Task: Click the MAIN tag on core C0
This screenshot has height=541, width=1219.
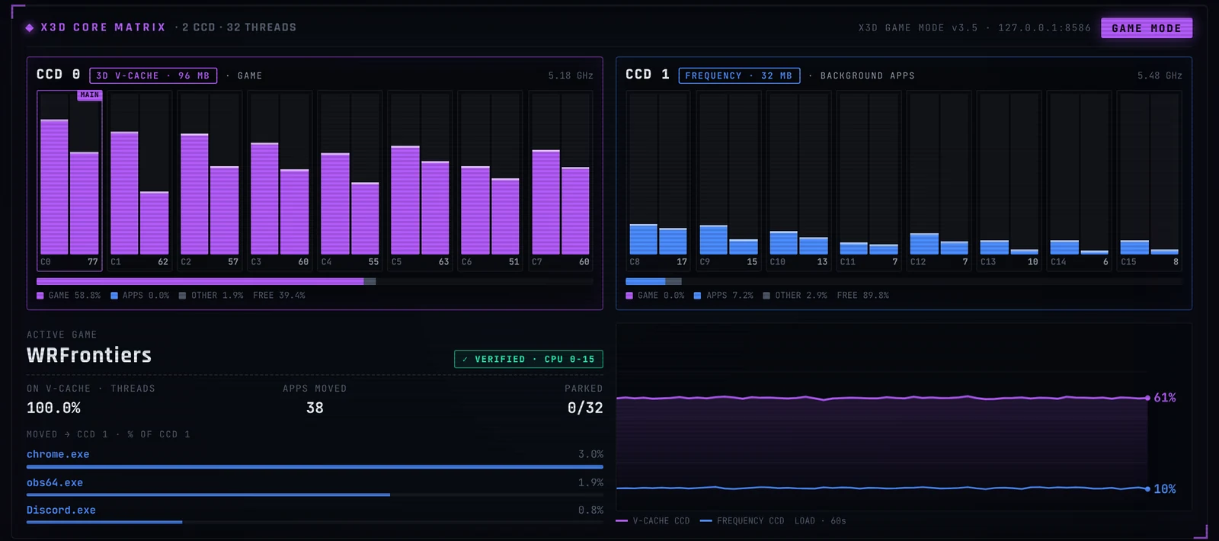Action: (x=90, y=95)
